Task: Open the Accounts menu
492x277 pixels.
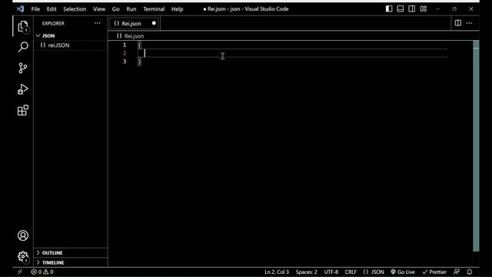Action: [23, 235]
